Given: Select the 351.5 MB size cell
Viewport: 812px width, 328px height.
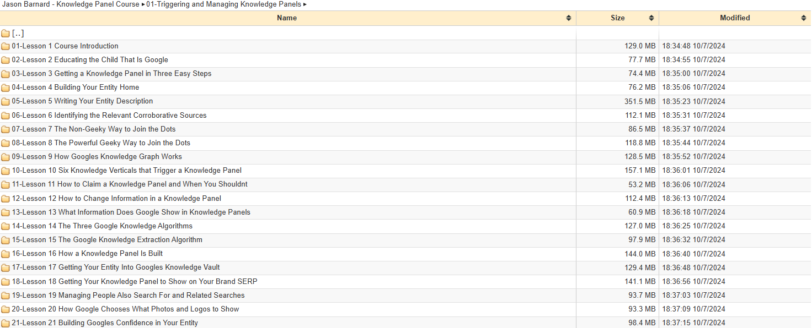Looking at the screenshot, I should 640,101.
